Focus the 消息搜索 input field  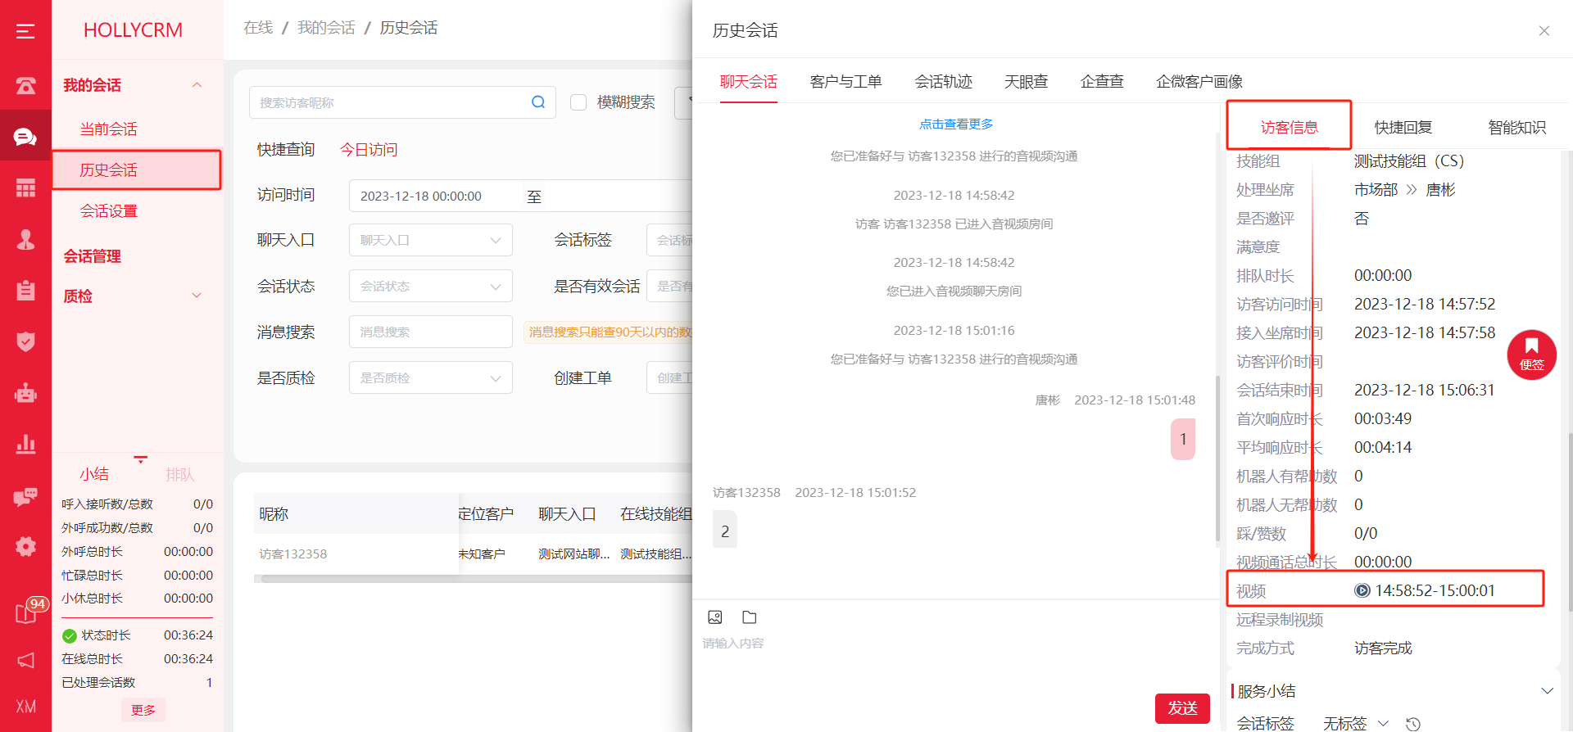[430, 332]
